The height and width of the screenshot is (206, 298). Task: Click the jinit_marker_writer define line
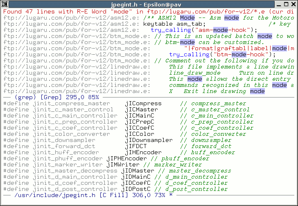(103, 164)
